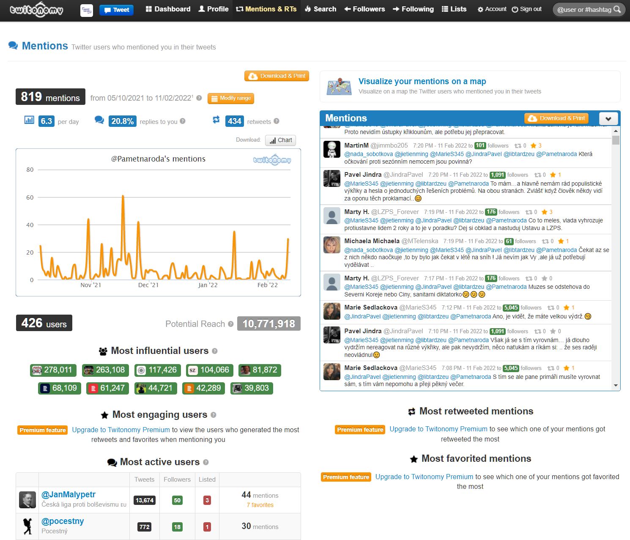Screen dimensions: 630x540
Task: Open influential user with 44,721 followers
Action: point(156,388)
